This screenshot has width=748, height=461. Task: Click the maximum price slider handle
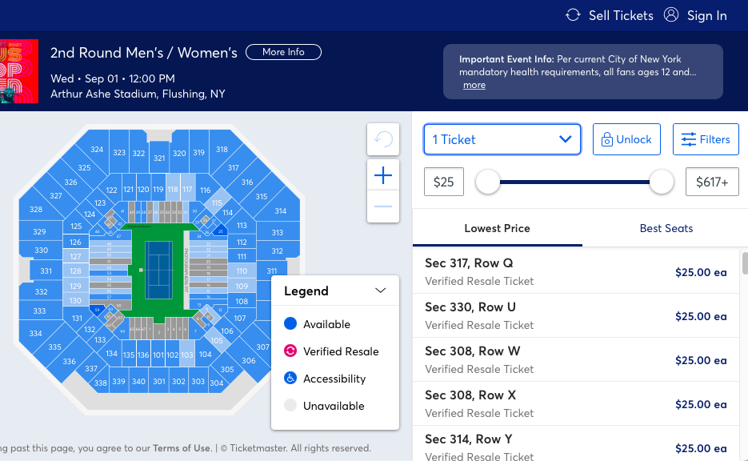662,182
